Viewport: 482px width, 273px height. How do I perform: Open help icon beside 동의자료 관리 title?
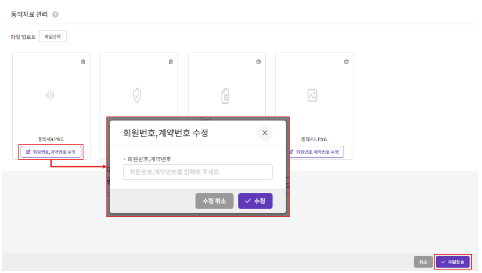(55, 14)
